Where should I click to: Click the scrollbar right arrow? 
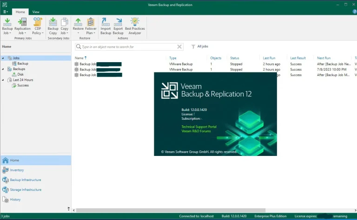(x=355, y=210)
